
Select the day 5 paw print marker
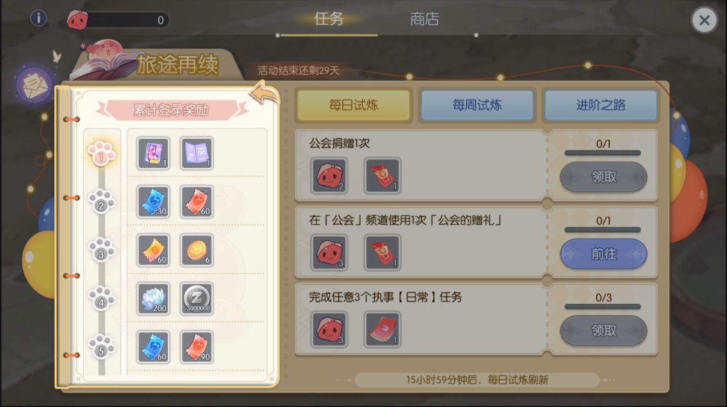pos(101,347)
